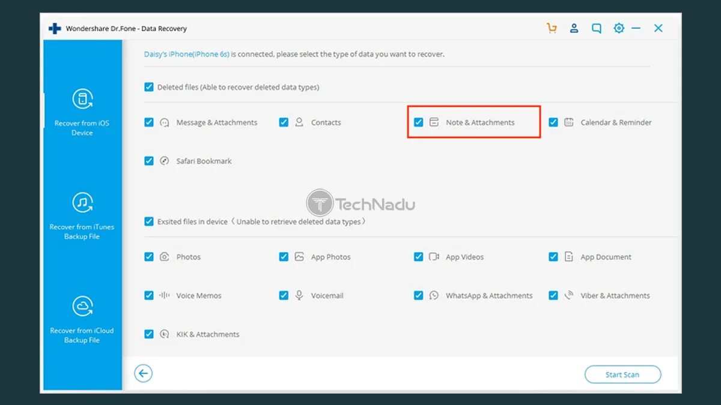Toggle the Voicemail checkbox
This screenshot has height=405, width=721.
284,295
